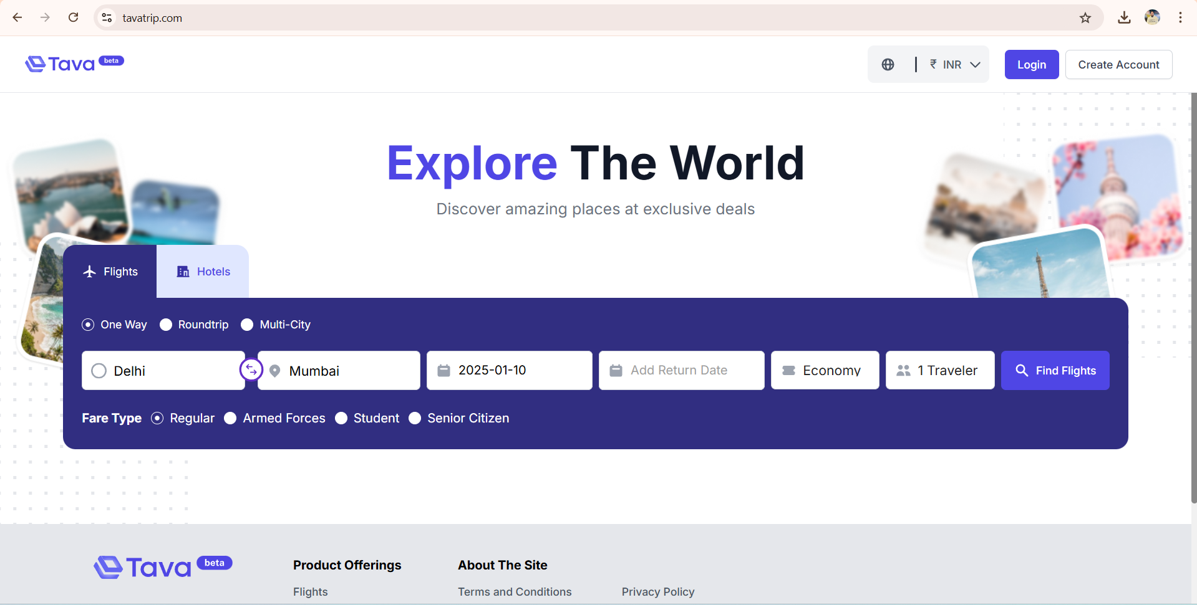1197x605 pixels.
Task: Bookmark this page with star icon
Action: coord(1085,18)
